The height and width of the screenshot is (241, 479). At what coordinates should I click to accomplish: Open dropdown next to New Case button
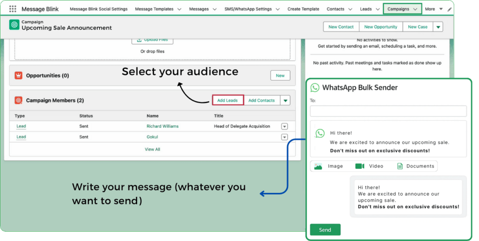click(438, 27)
